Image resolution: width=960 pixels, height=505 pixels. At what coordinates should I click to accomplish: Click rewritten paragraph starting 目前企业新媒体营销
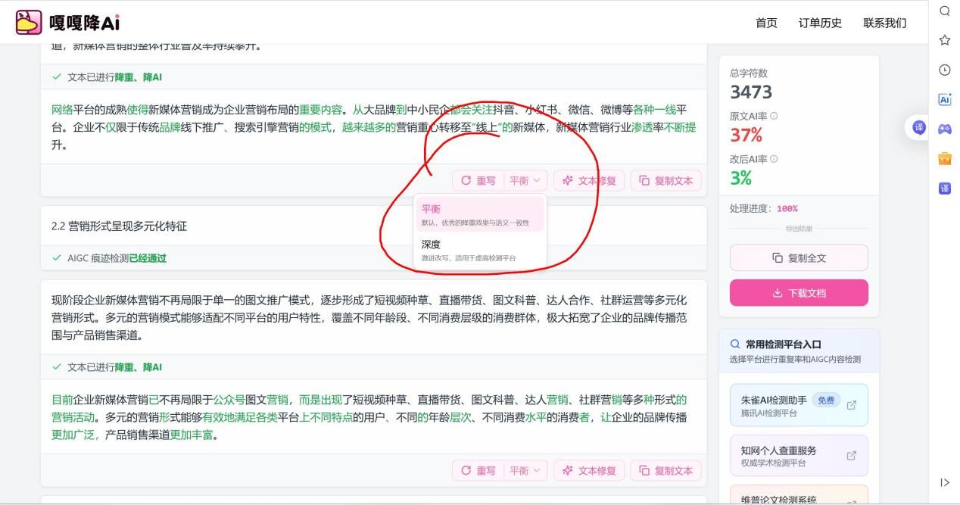369,417
